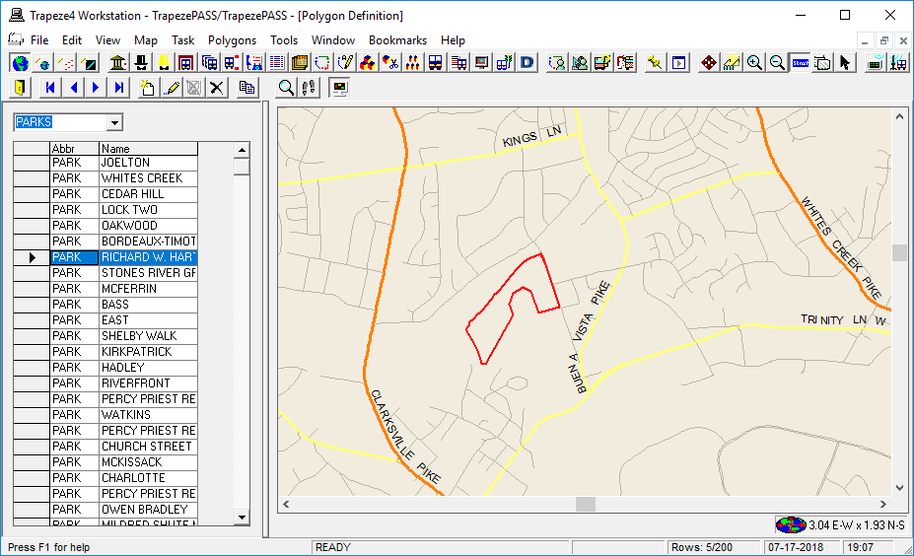Select the pan map tool icon
The height and width of the screenshot is (556, 914).
[x=709, y=63]
